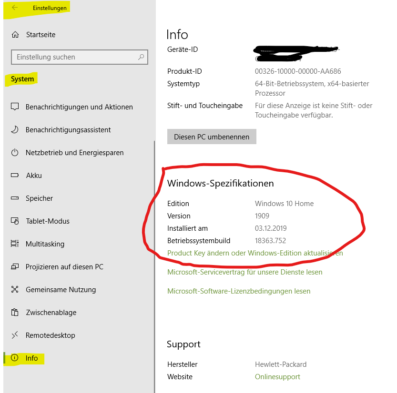Click the Zwischenablage clipboard icon
The height and width of the screenshot is (393, 397).
pos(15,313)
